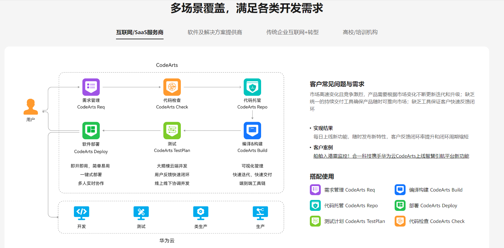Screen dimensions: 504x248
Task: Click the 搭配使用 heading
Action: [322, 176]
